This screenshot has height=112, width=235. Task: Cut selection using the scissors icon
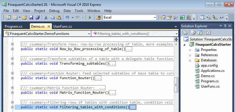[46, 17]
